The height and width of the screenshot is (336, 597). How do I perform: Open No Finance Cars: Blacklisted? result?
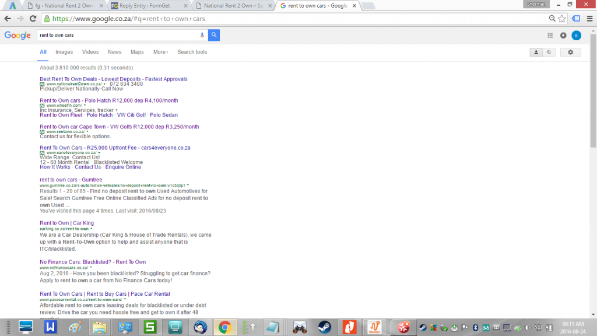(93, 262)
